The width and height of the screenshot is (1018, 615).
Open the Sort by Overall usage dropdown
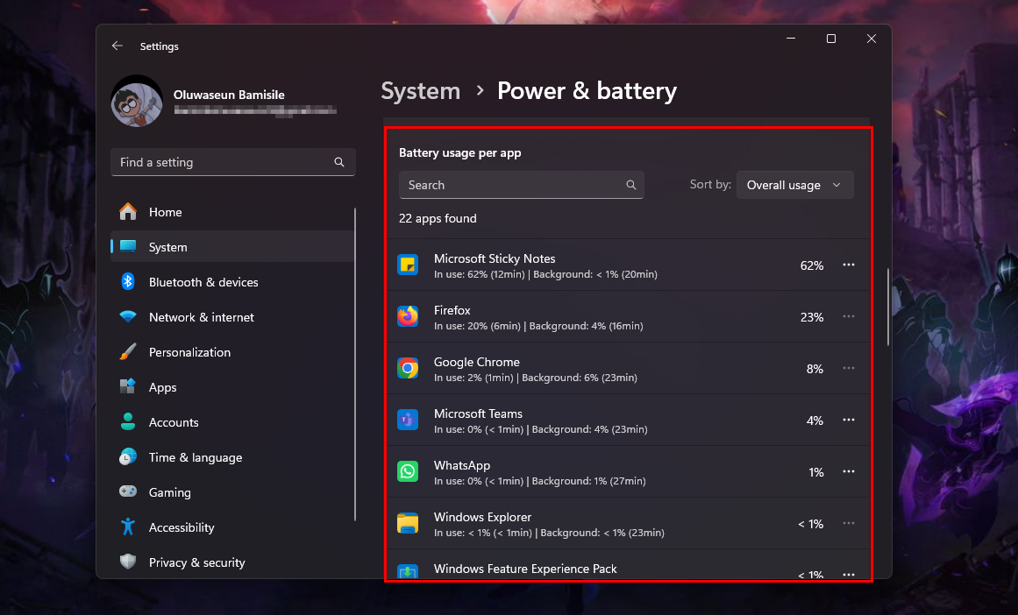794,185
